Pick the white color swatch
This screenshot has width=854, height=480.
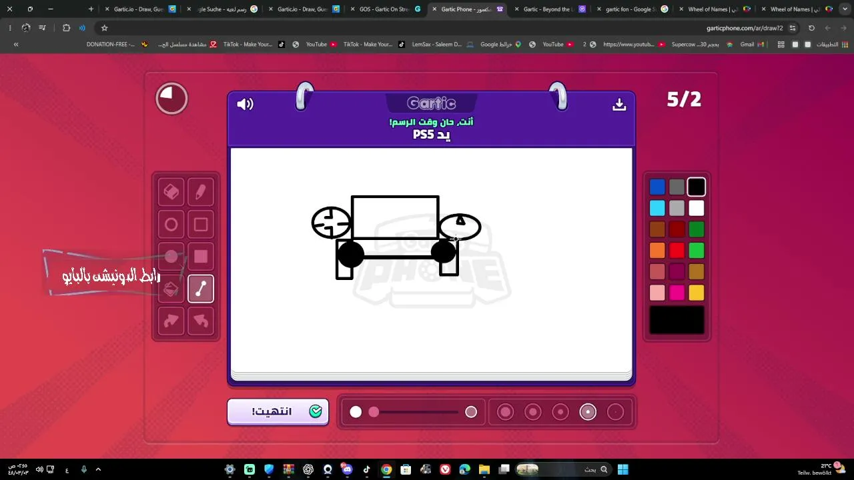point(697,209)
